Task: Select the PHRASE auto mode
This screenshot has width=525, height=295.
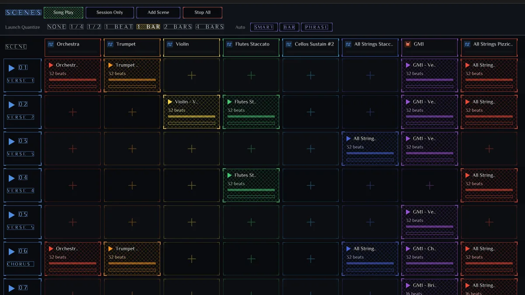Action: point(317,27)
